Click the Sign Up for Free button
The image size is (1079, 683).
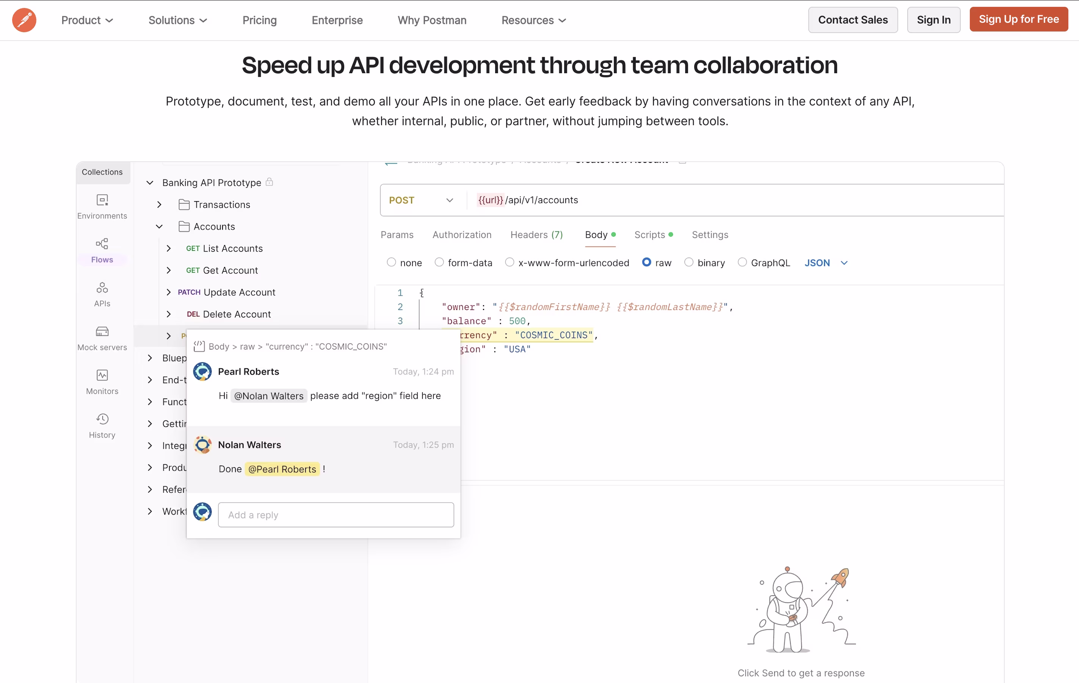(1018, 19)
